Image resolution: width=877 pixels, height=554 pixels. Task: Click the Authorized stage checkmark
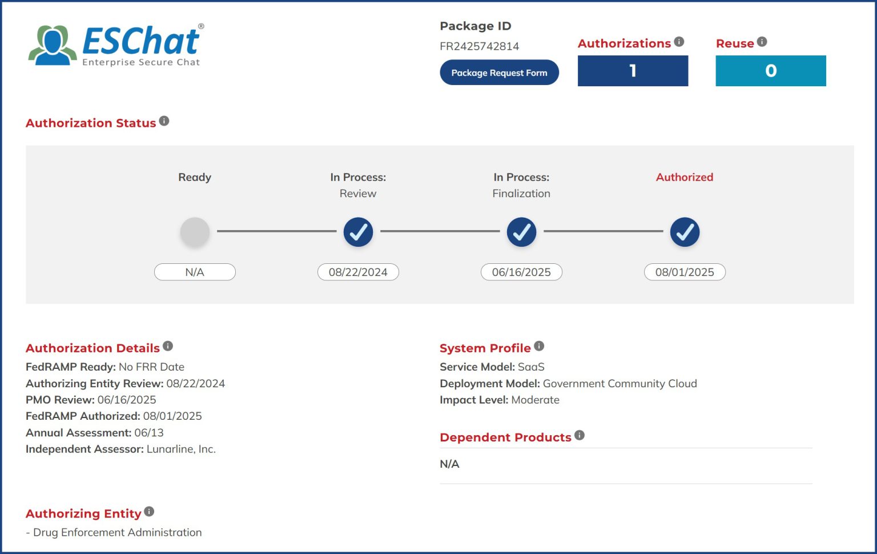point(685,232)
